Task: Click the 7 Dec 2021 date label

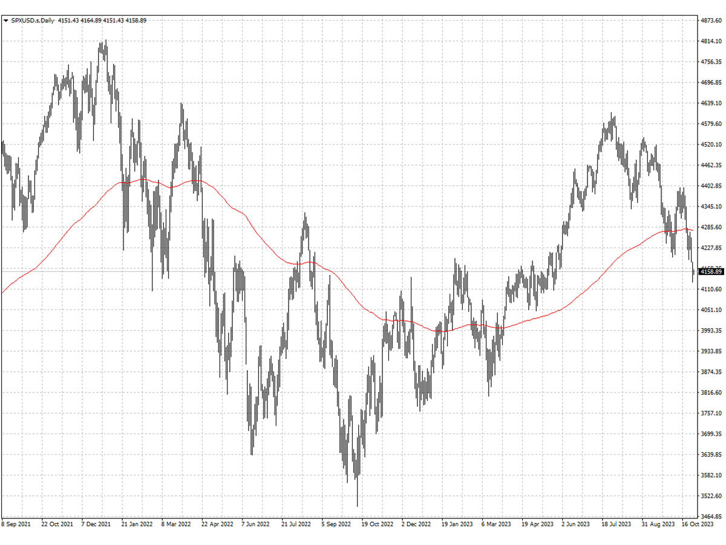Action: [x=96, y=523]
